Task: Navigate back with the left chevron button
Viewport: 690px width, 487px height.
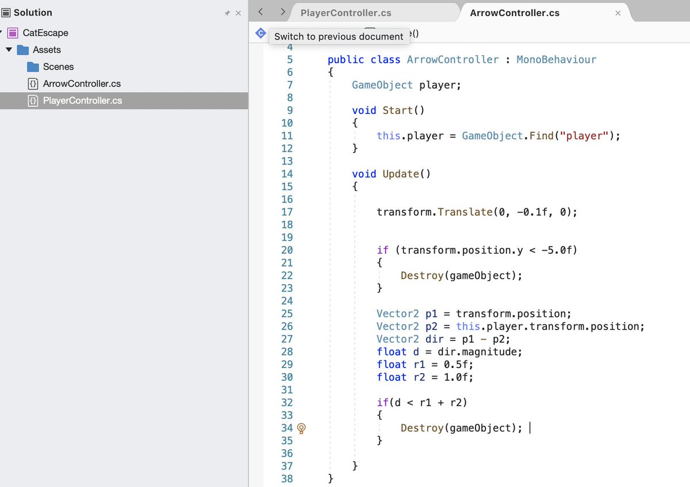Action: pyautogui.click(x=260, y=12)
